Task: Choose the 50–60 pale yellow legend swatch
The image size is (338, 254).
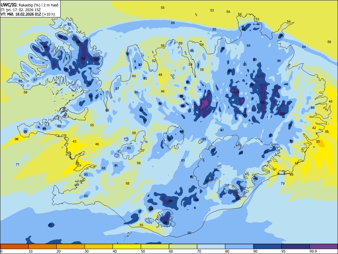Action: [155, 247]
